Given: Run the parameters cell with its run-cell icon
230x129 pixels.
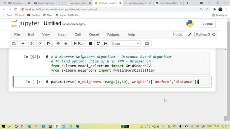Looking at the screenshot, I should (47, 82).
